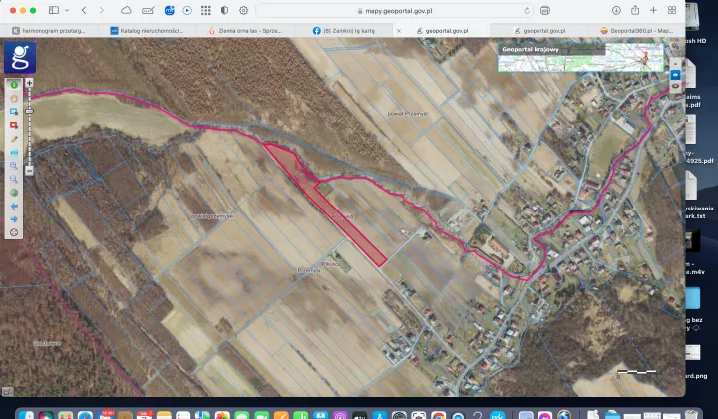Click the crosshair locate tool
This screenshot has width=718, height=419.
coord(14,232)
